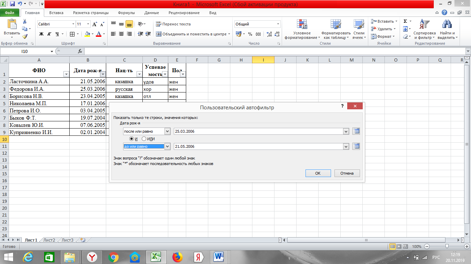Click the Increase Decimal icon
Image resolution: width=471 pixels, height=264 pixels.
click(x=269, y=34)
